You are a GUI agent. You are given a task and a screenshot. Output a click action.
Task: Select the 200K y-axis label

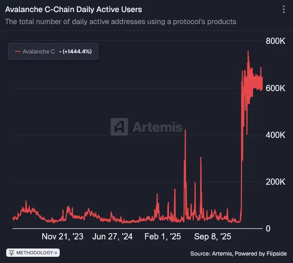tap(275, 182)
